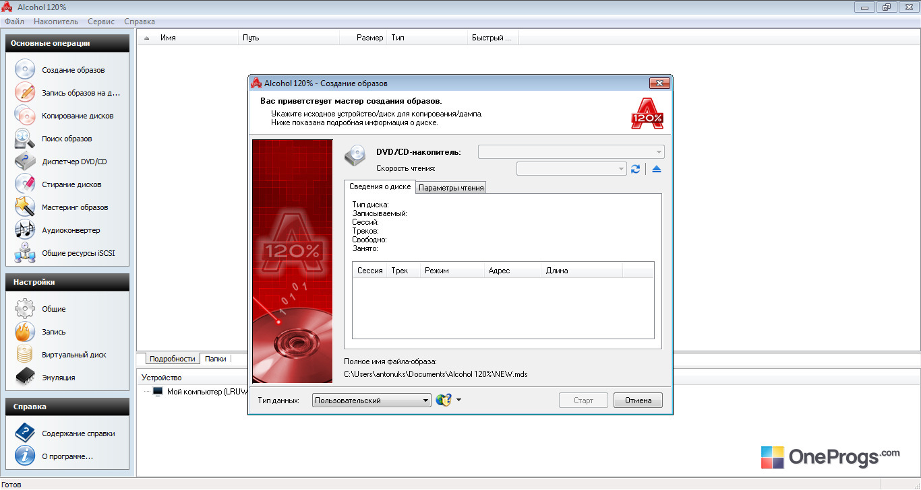
Task: Select the Копирование дисков icon
Action: point(25,116)
